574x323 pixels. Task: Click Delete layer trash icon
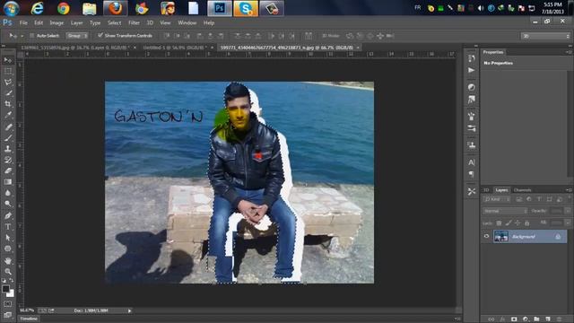559,319
